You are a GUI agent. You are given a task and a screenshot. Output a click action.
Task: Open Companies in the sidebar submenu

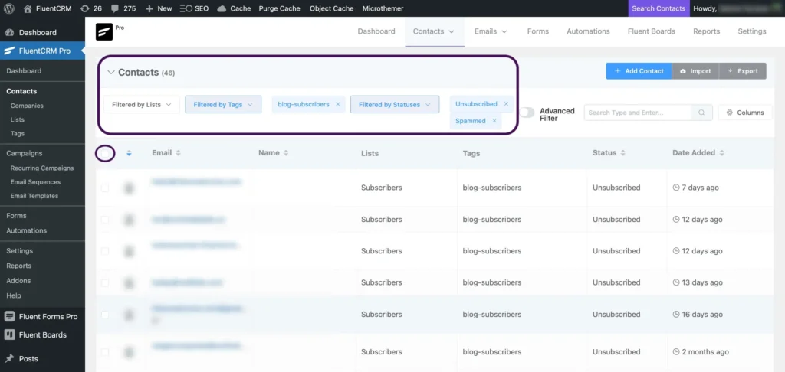click(x=27, y=106)
